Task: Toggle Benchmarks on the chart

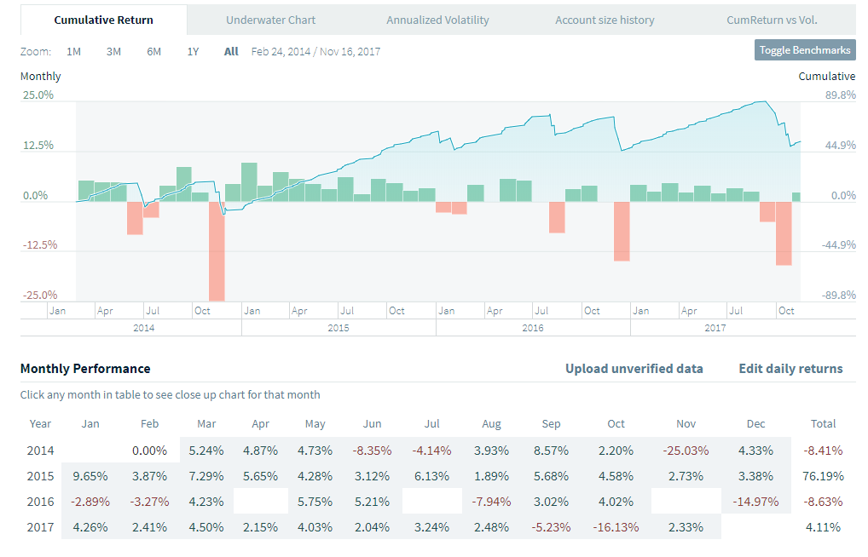Action: 805,50
